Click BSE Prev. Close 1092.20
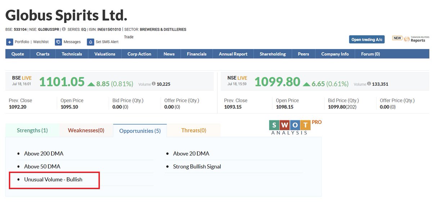Image resolution: width=432 pixels, height=204 pixels. click(x=17, y=107)
